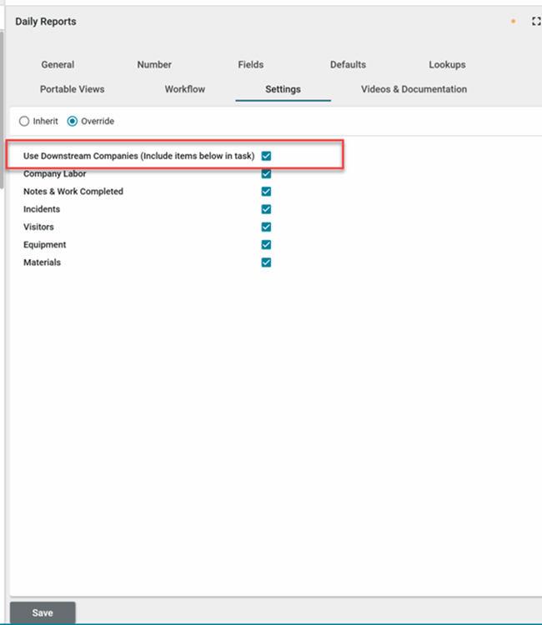
Task: Toggle the Company Labor checkbox
Action: (x=266, y=173)
